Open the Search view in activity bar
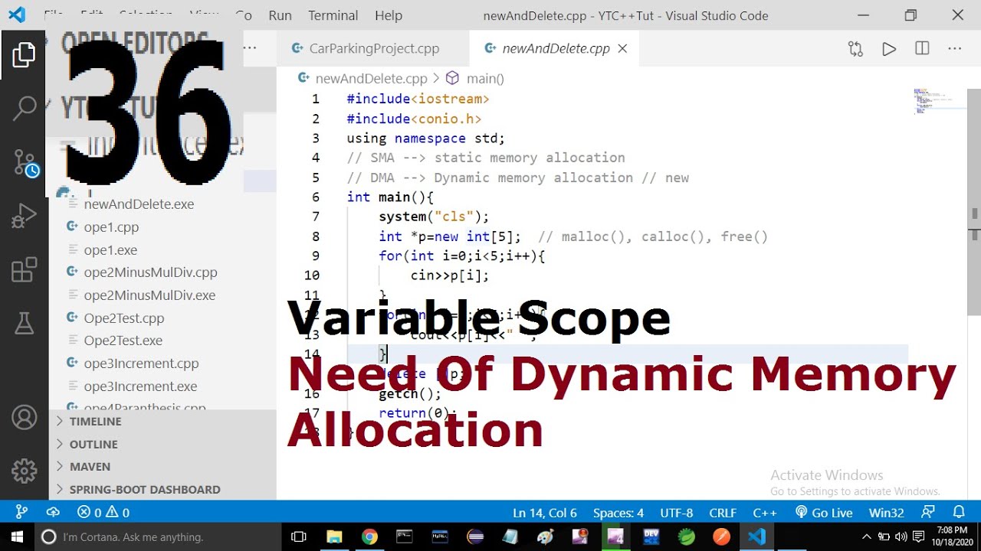The height and width of the screenshot is (551, 981). point(24,108)
